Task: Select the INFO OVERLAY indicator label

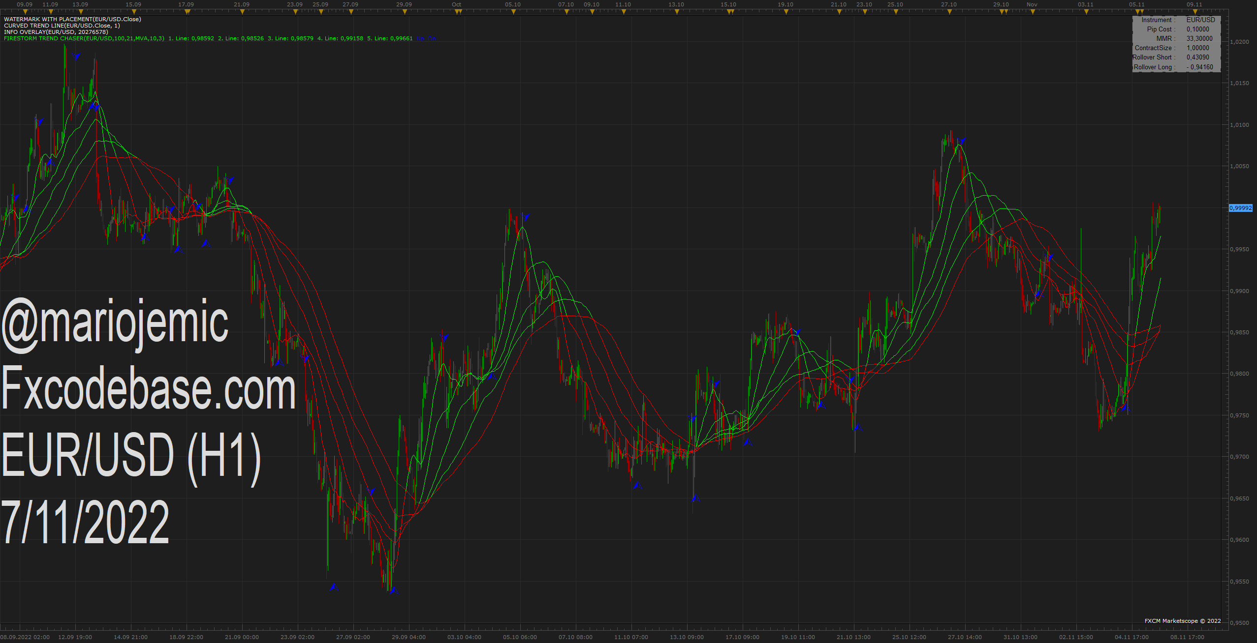Action: click(56, 32)
